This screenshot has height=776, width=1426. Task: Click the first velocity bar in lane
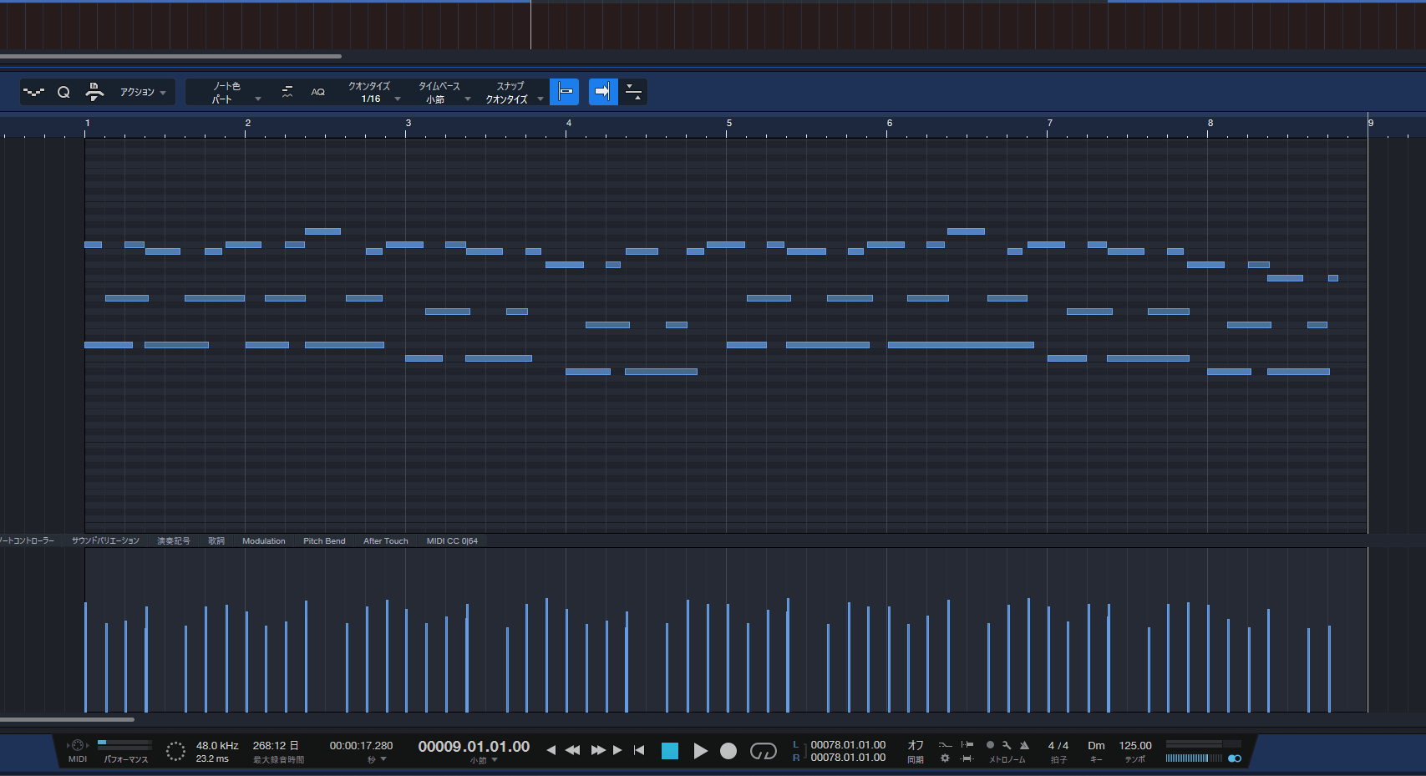85,657
